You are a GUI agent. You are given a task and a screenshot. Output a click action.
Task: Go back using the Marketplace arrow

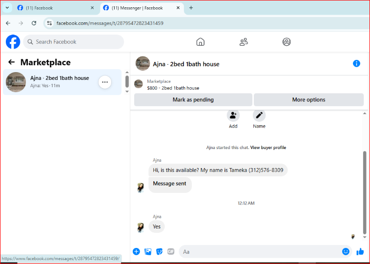click(11, 62)
